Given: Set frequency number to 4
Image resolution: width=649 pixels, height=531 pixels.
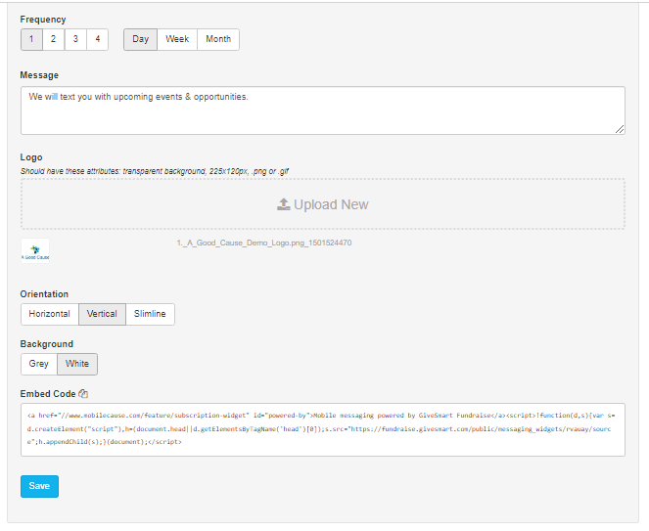Looking at the screenshot, I should pyautogui.click(x=97, y=39).
